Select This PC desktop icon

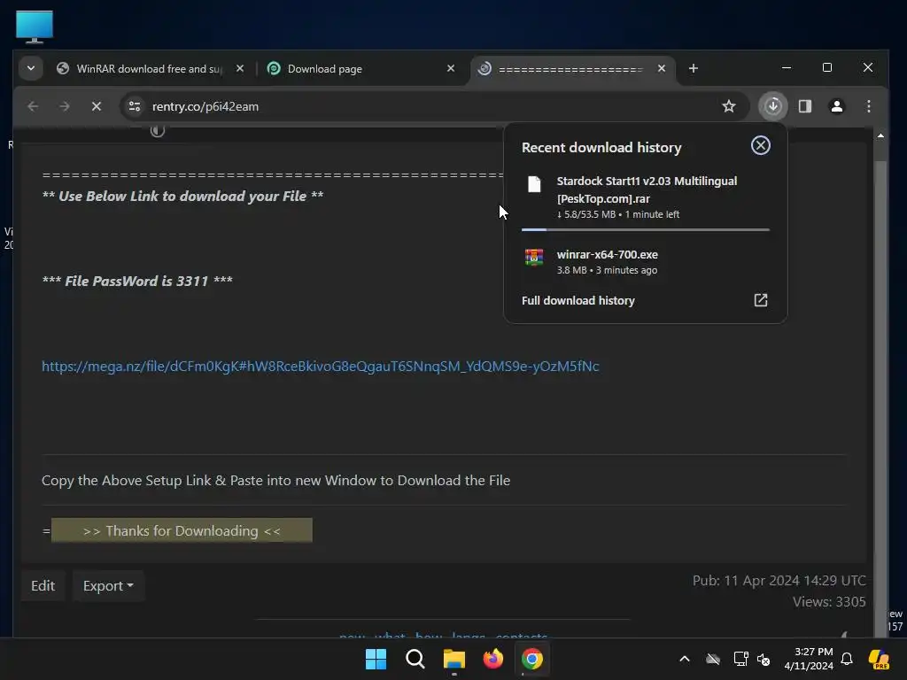tap(35, 27)
